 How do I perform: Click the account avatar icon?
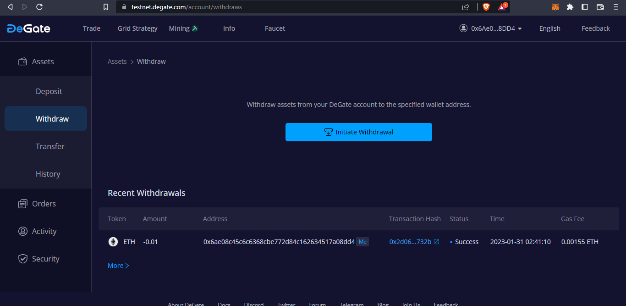463,28
